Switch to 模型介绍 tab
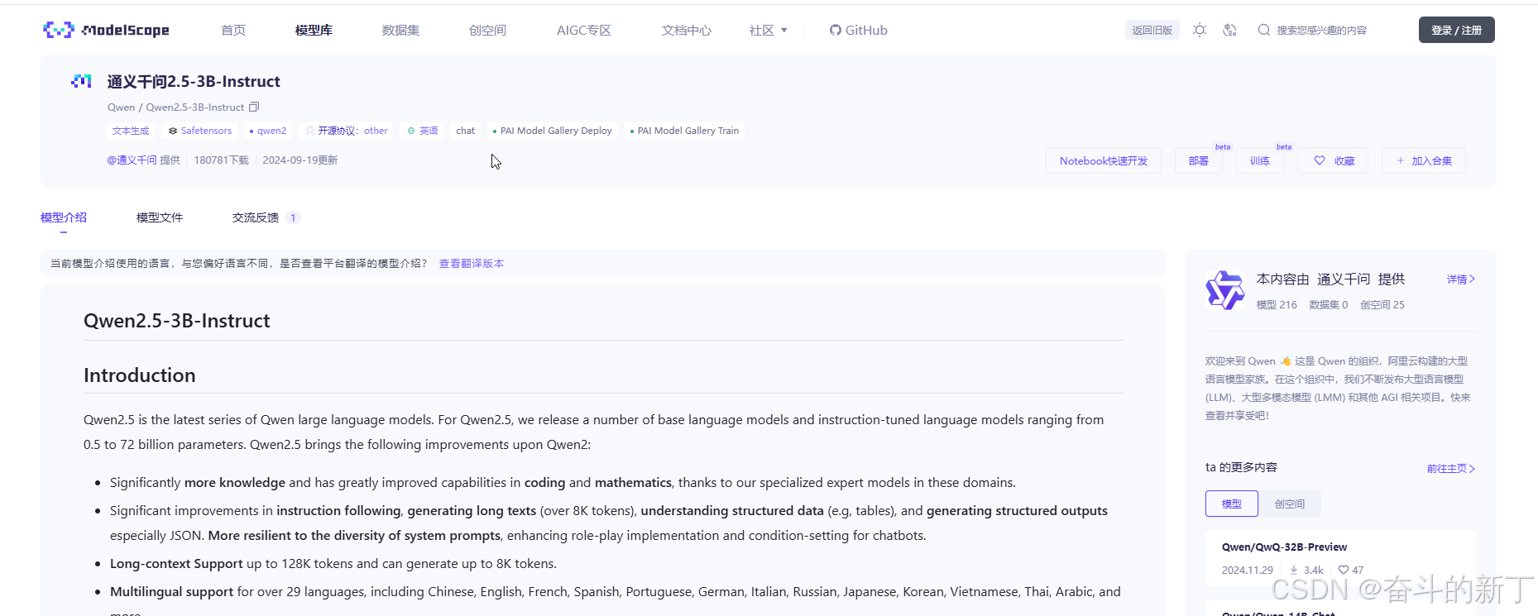The image size is (1538, 616). [x=64, y=217]
